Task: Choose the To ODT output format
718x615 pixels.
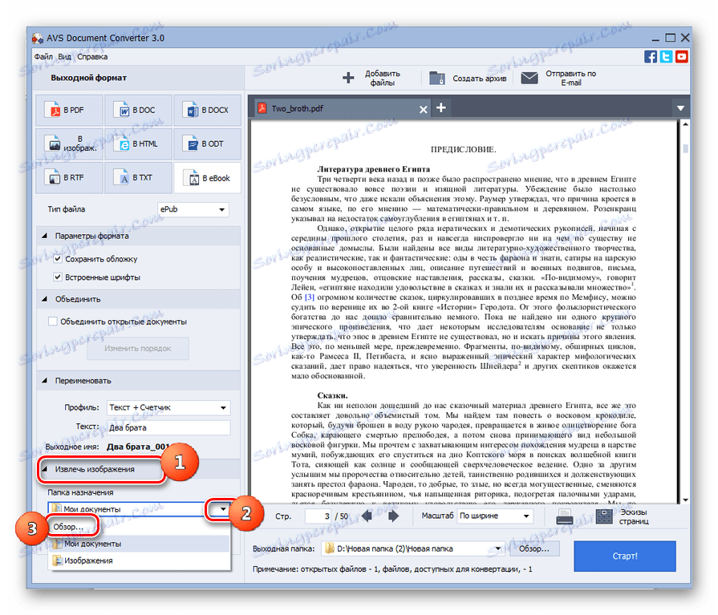Action: (208, 144)
